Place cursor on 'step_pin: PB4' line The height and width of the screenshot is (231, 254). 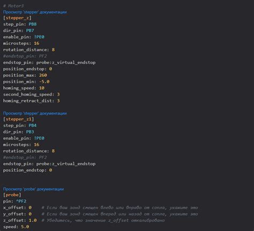pyautogui.click(x=20, y=125)
